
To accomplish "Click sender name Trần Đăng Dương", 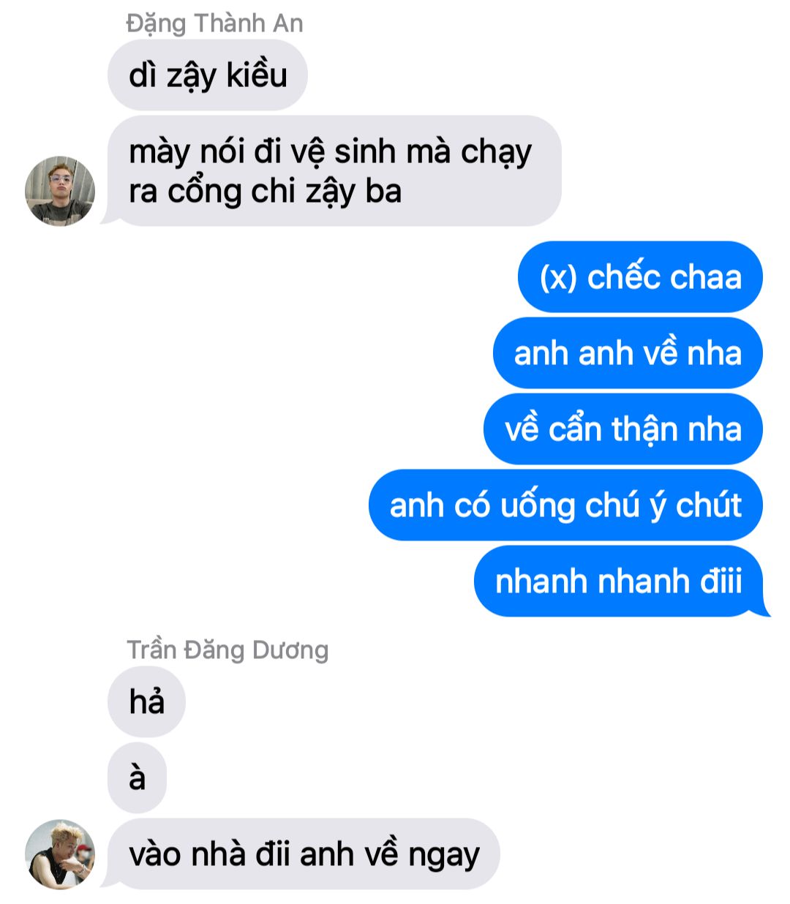I will pyautogui.click(x=227, y=649).
